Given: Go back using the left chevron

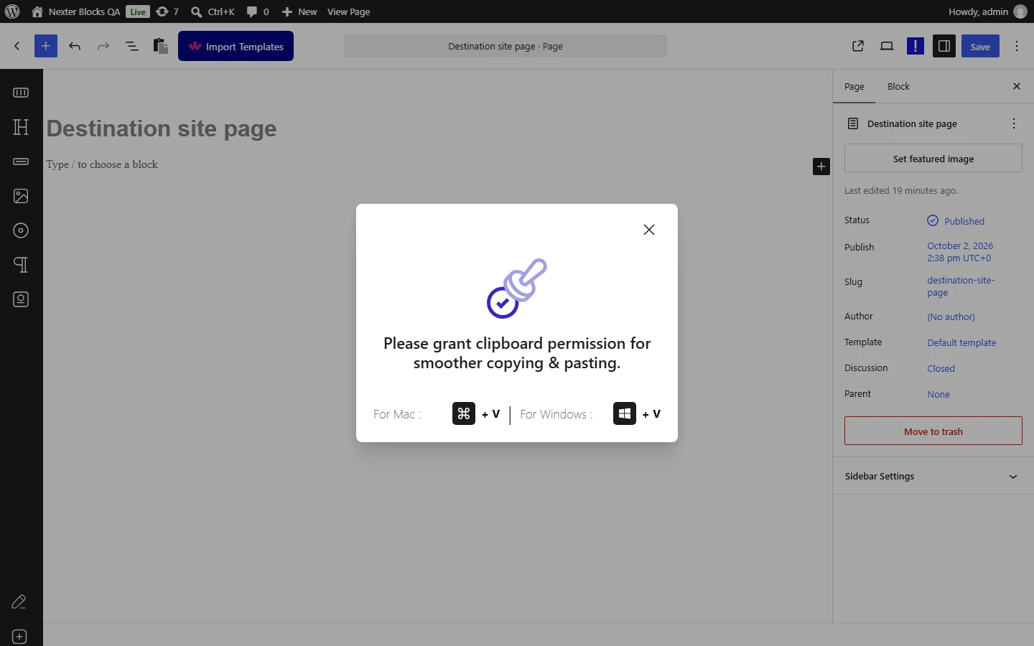Looking at the screenshot, I should point(17,46).
